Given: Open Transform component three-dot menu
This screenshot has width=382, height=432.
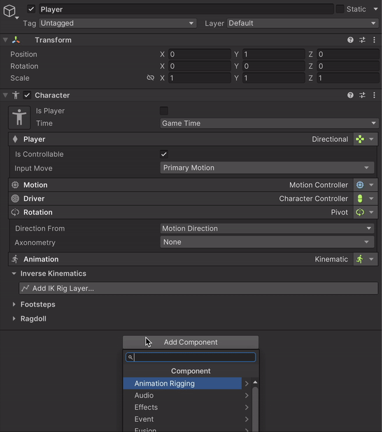Looking at the screenshot, I should (374, 40).
